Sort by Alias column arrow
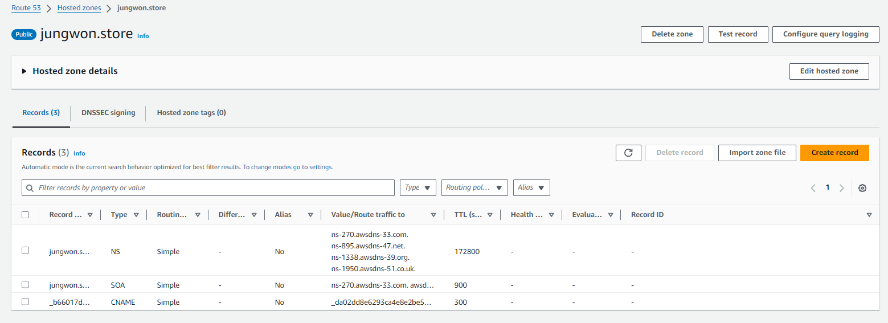Viewport: 888px width, 323px height. coord(310,215)
